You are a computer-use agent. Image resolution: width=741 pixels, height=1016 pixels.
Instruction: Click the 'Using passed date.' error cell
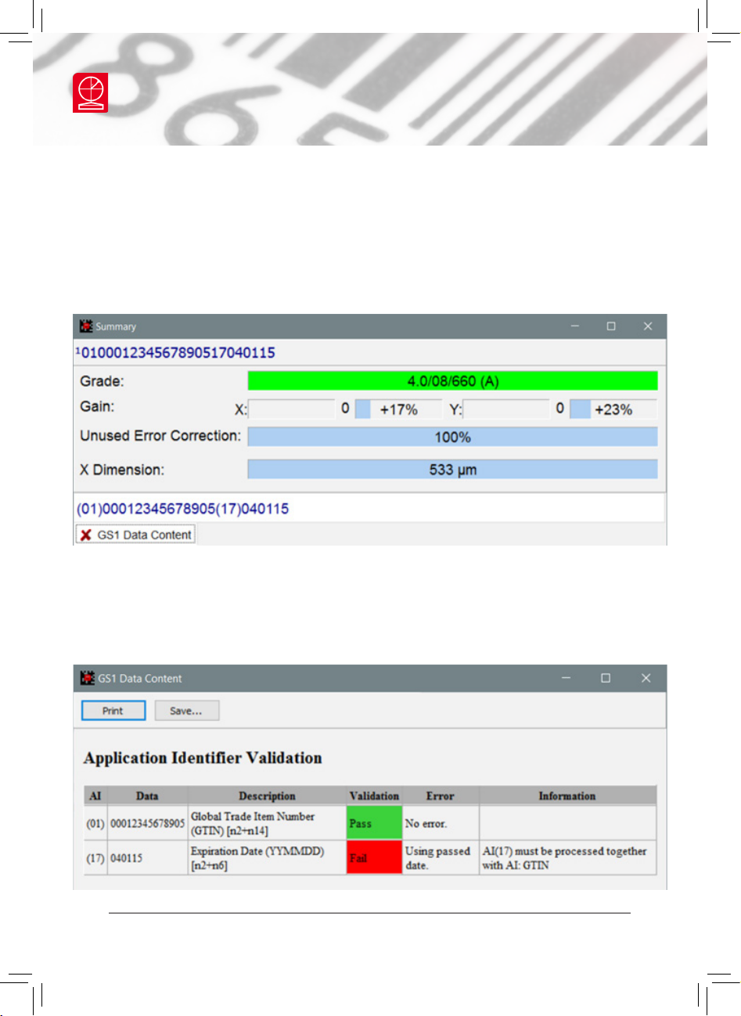(x=441, y=858)
